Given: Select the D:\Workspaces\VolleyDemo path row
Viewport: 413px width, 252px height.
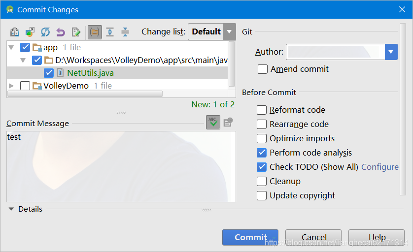Looking at the screenshot, I should point(117,60).
